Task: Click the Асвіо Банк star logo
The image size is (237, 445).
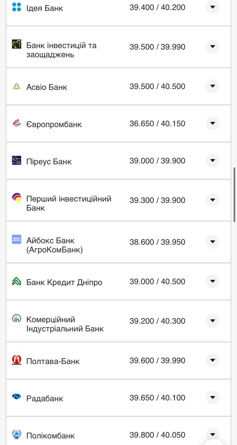Action: 15,84
